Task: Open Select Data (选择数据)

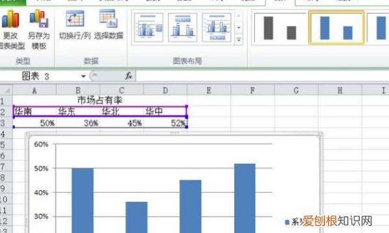Action: pyautogui.click(x=108, y=25)
